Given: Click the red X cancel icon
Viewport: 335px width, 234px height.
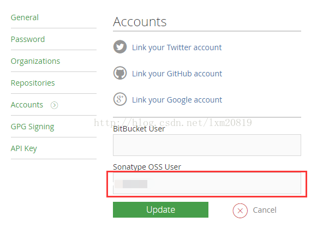Looking at the screenshot, I should pos(240,211).
